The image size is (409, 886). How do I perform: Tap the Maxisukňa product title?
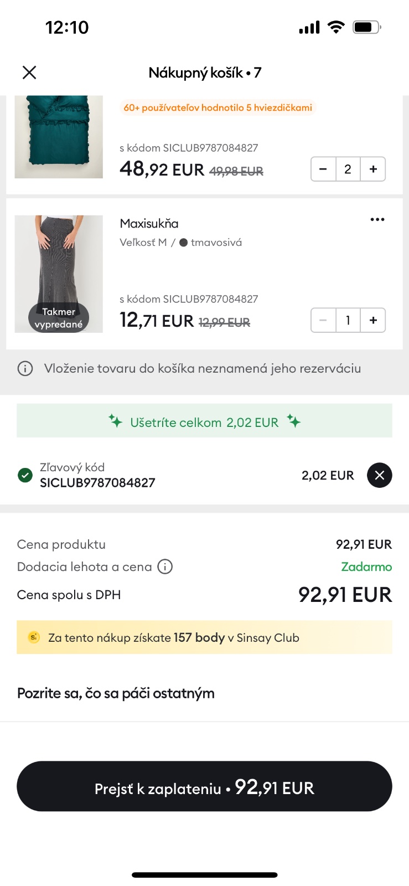(x=149, y=224)
